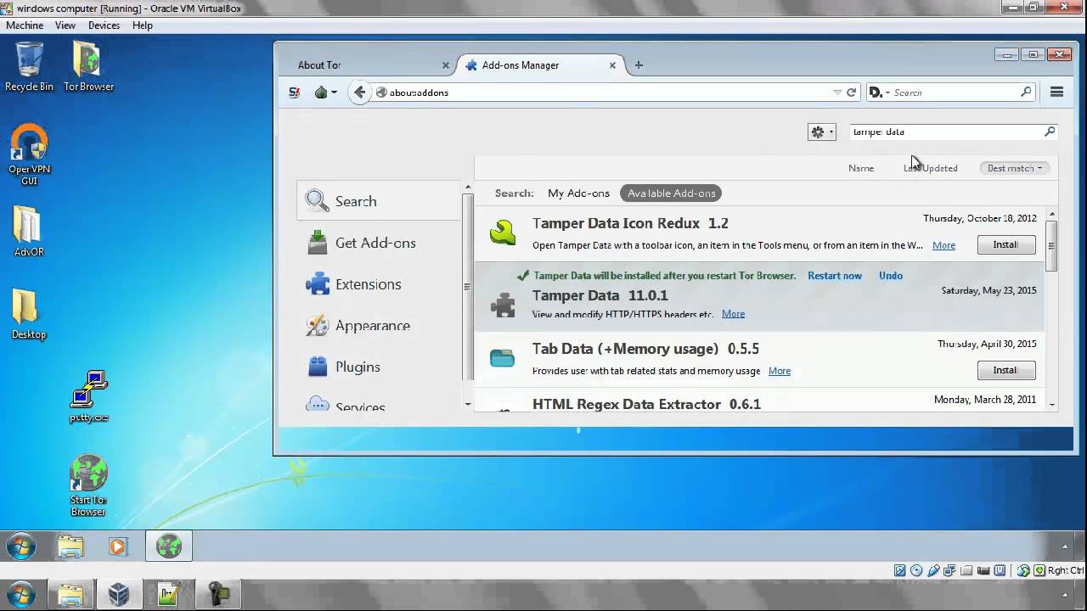Open VirtualBox Devices menu

point(104,25)
